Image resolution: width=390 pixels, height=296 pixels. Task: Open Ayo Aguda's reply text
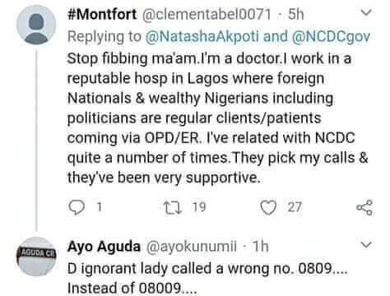[x=207, y=278]
